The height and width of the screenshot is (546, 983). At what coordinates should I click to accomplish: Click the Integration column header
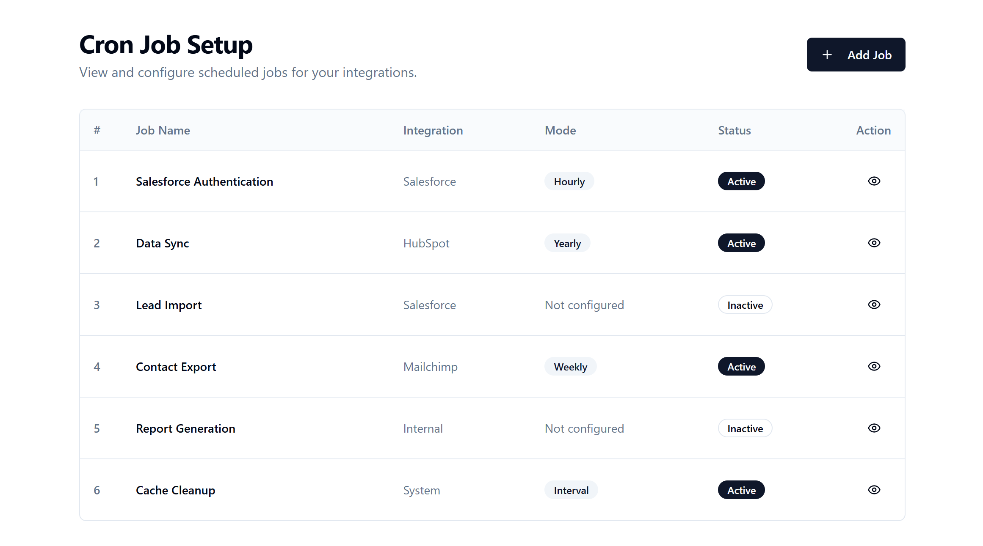(x=433, y=130)
